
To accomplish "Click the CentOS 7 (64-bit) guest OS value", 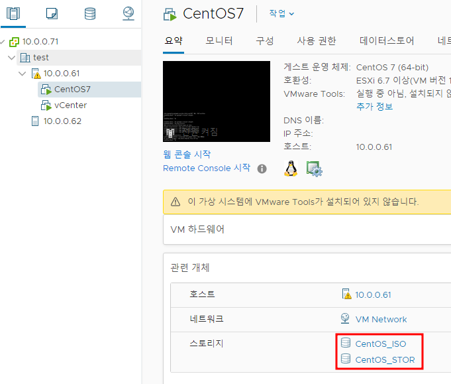I will (x=392, y=68).
